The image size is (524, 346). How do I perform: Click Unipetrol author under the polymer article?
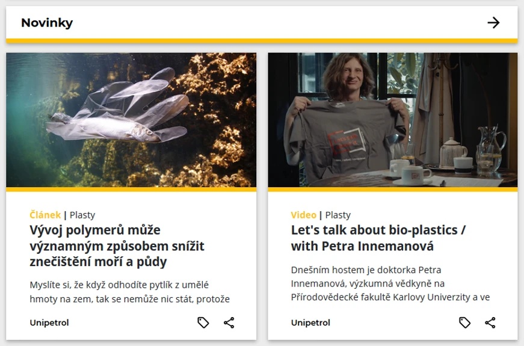point(49,323)
